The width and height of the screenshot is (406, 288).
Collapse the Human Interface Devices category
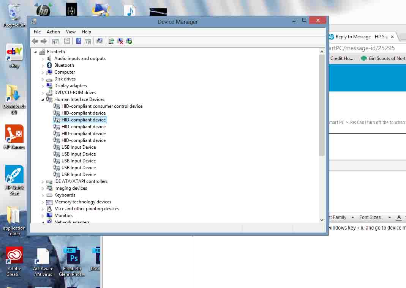[x=43, y=99]
